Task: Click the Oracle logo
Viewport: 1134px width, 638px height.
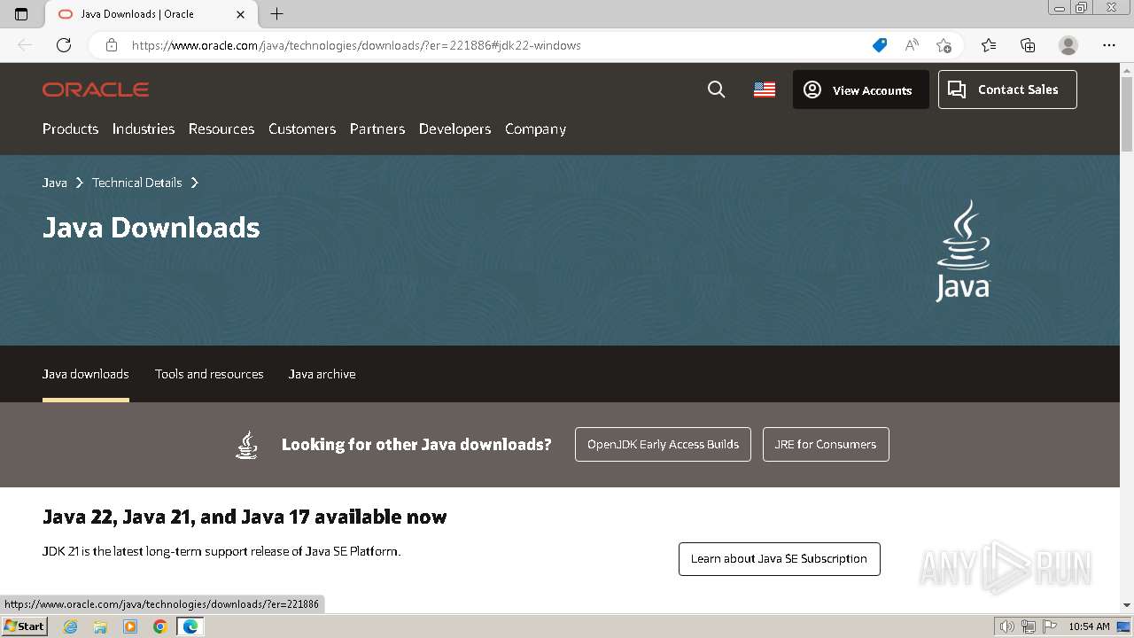Action: 96,89
